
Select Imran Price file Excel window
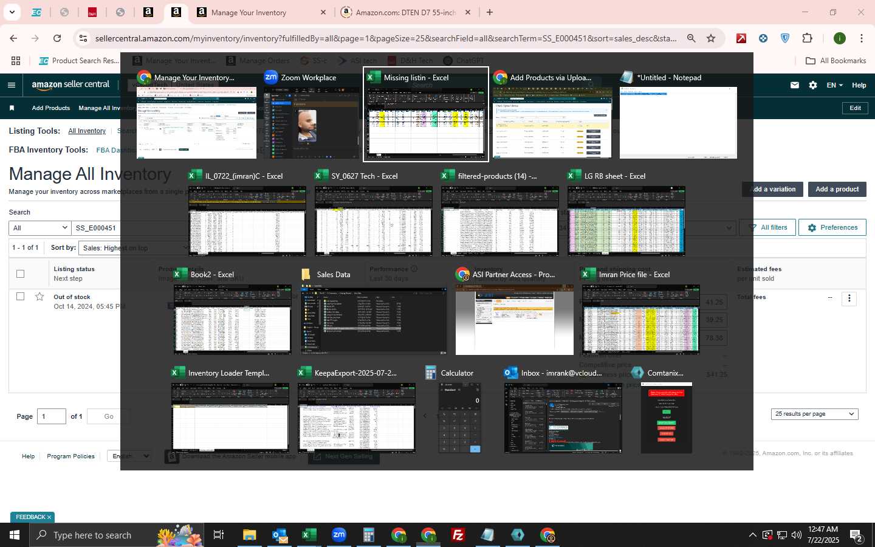[x=641, y=311]
